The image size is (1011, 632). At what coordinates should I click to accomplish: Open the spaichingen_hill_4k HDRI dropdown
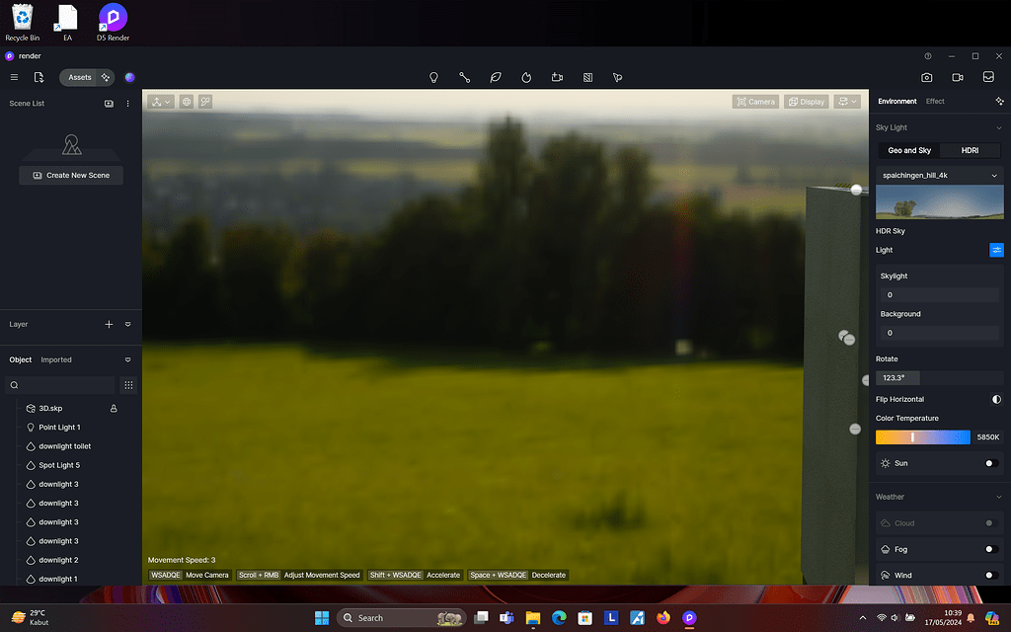click(x=939, y=174)
